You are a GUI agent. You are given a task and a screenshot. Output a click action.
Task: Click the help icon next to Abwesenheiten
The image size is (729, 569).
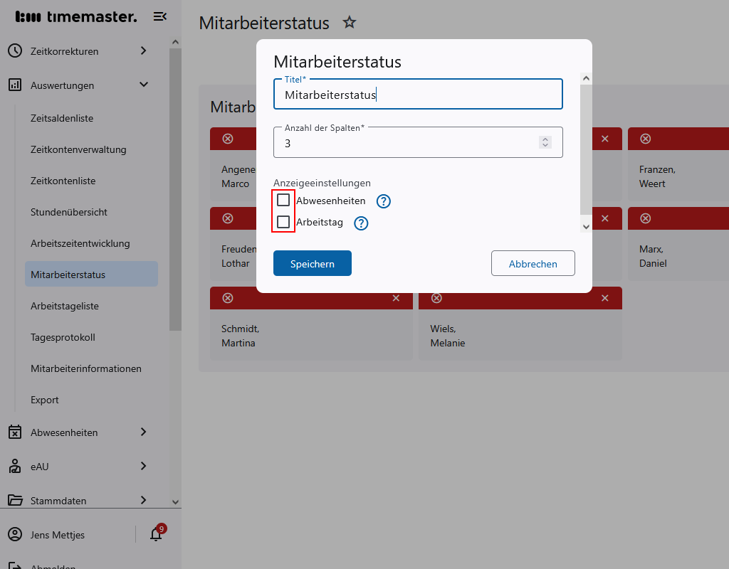pyautogui.click(x=383, y=201)
